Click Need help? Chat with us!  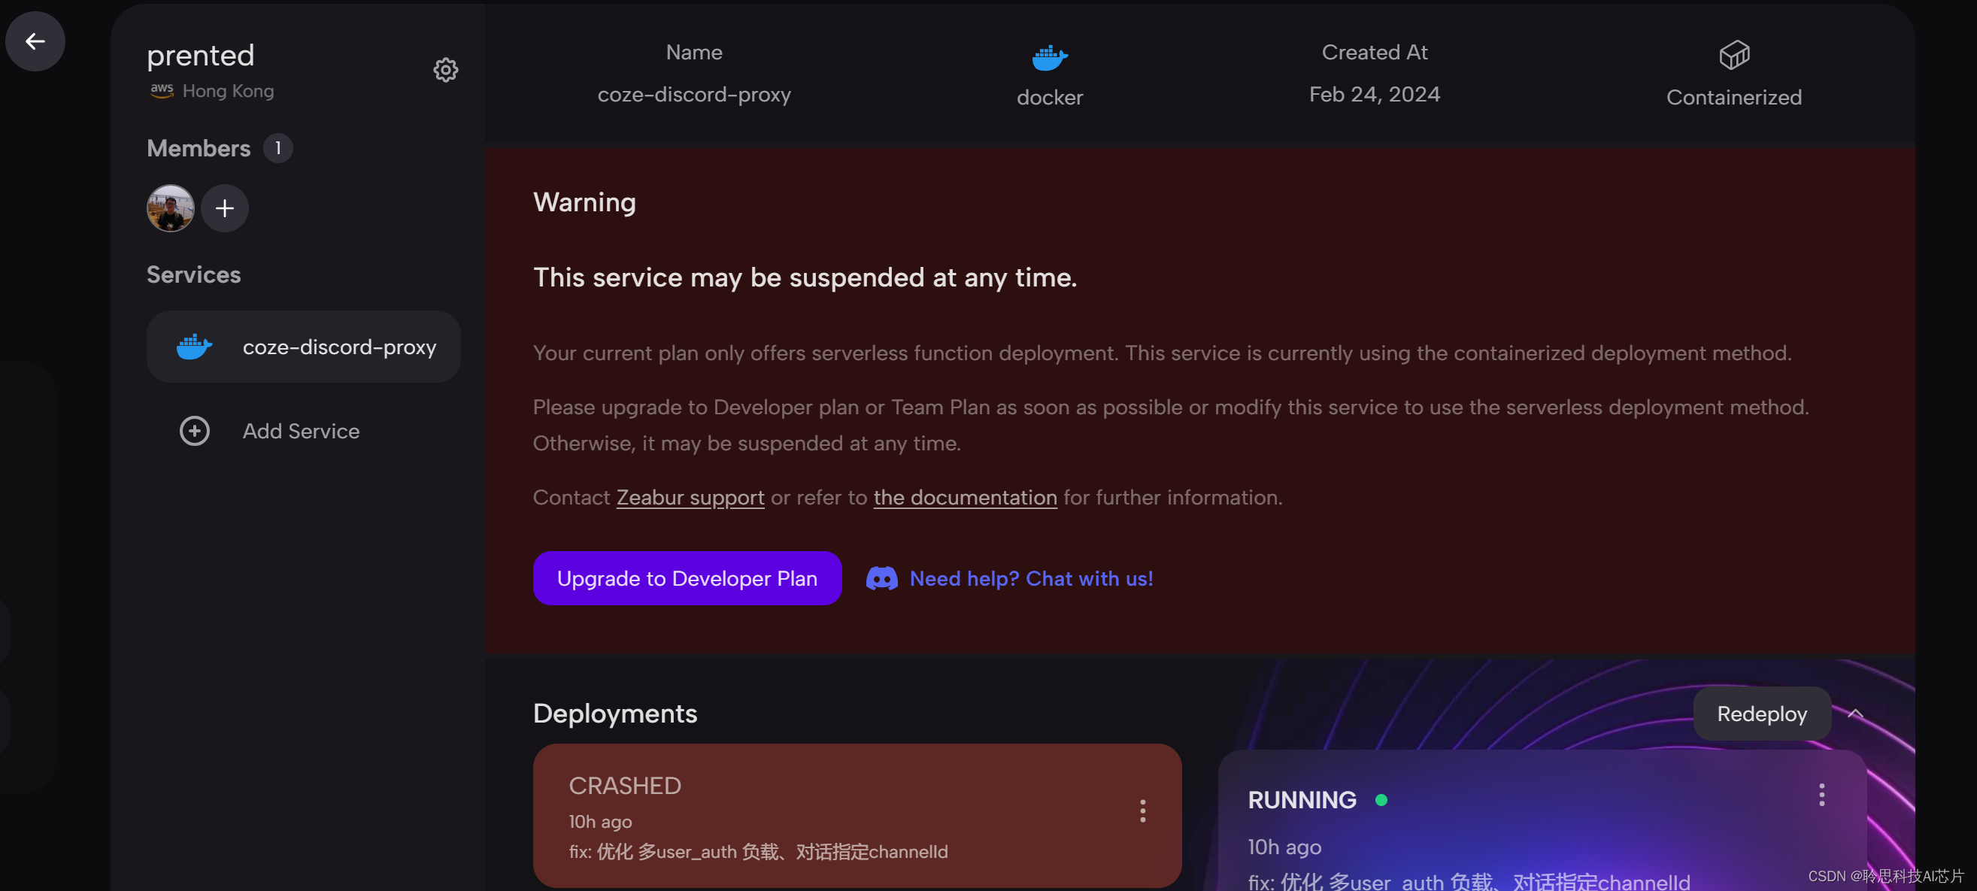coord(1031,578)
